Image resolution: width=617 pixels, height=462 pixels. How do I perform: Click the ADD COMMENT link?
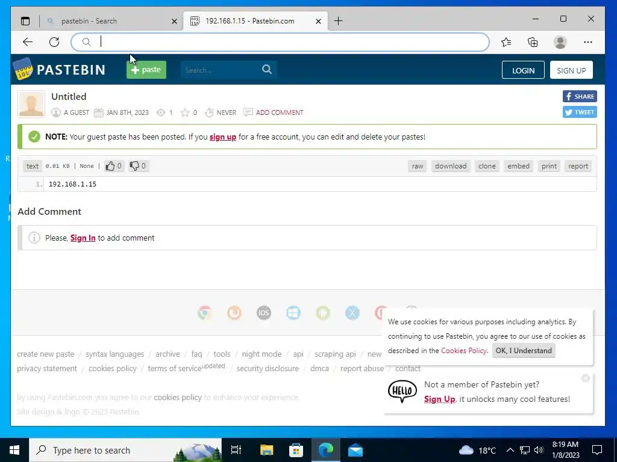280,112
